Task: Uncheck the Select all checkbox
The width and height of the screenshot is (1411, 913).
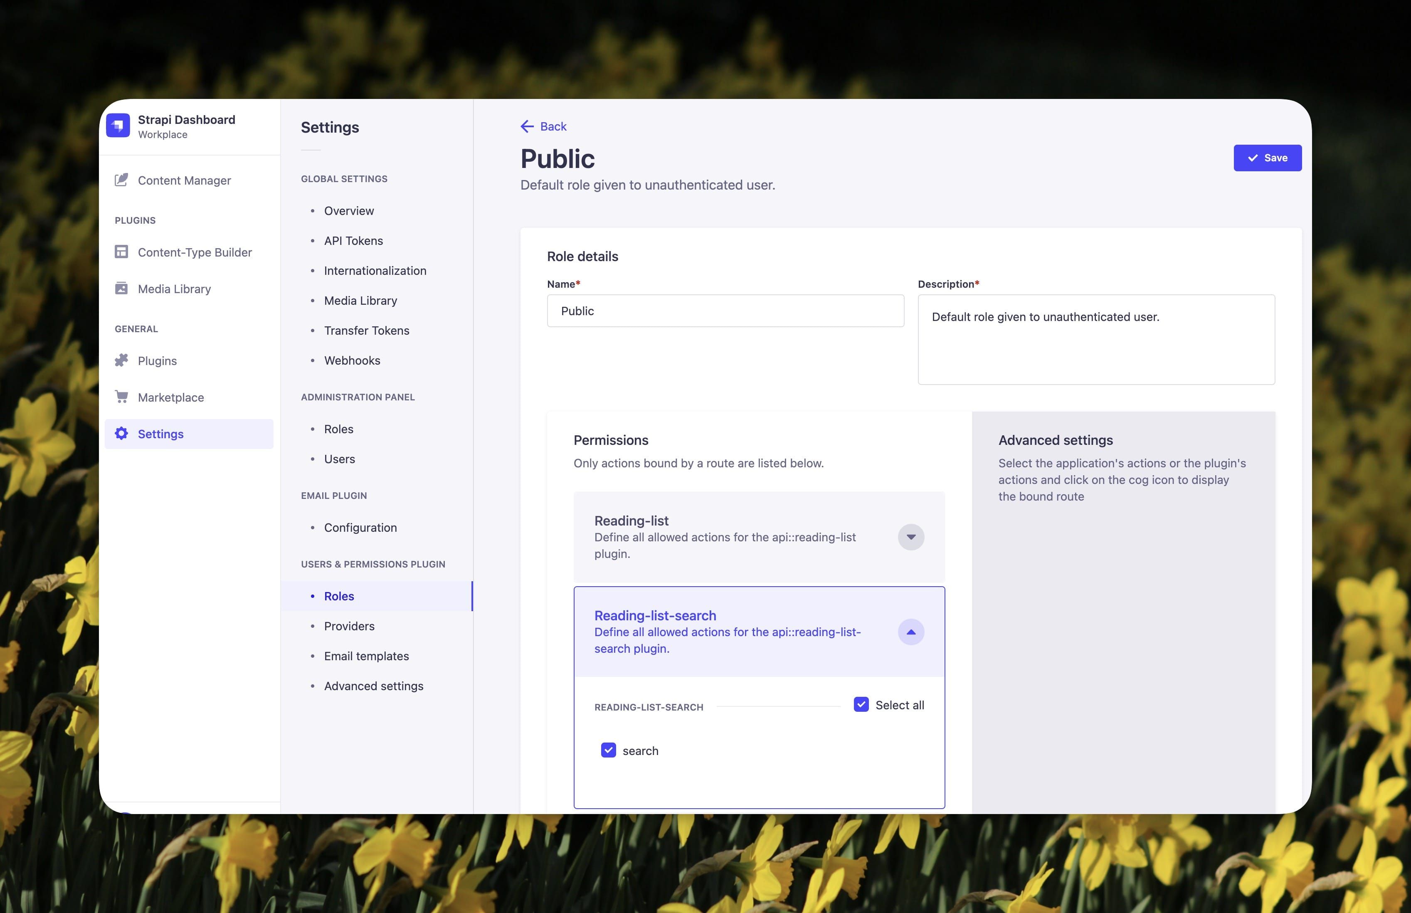Action: tap(861, 704)
